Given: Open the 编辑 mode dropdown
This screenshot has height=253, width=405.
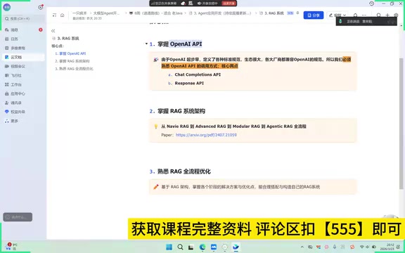Looking at the screenshot, I should [x=337, y=15].
